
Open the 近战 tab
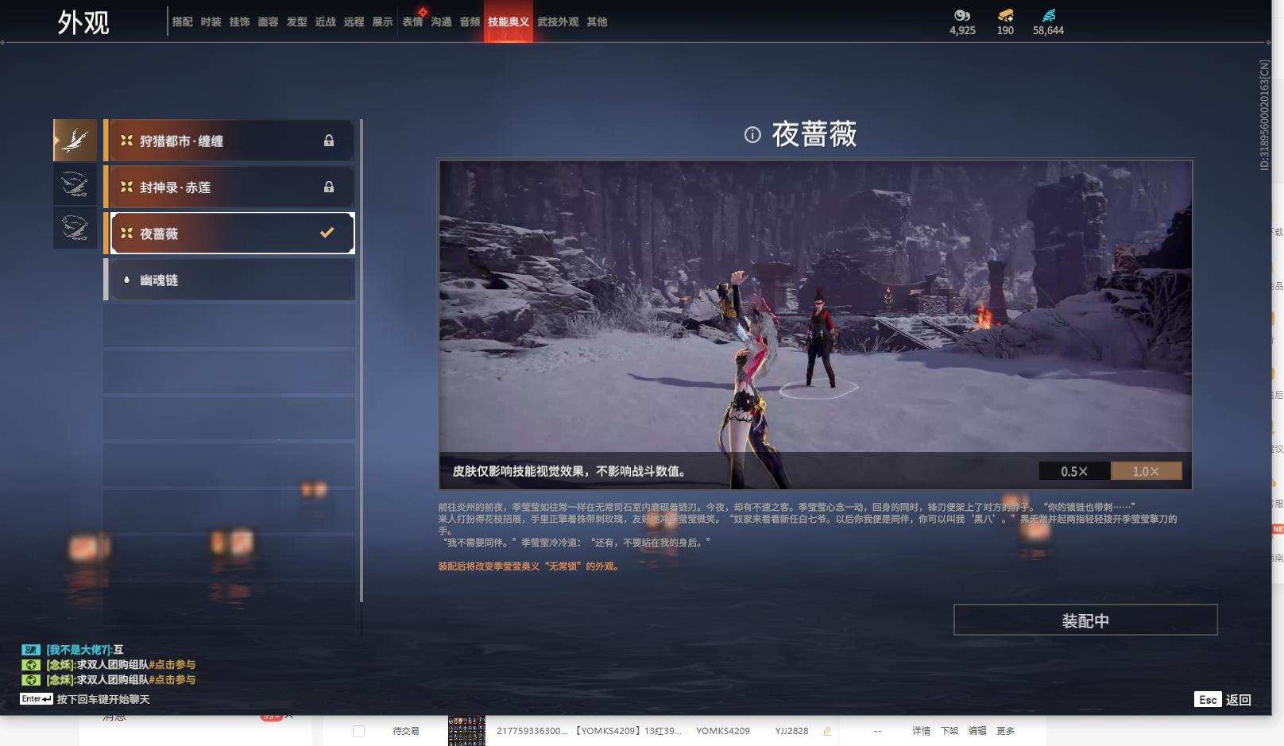point(326,21)
